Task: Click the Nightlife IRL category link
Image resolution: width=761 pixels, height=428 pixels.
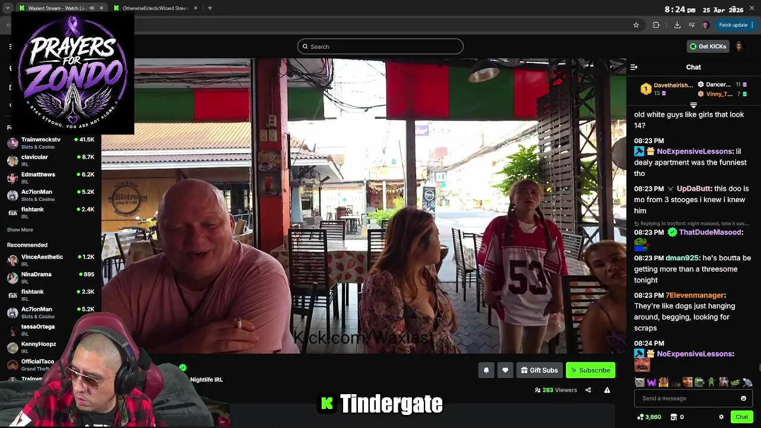Action: (x=206, y=380)
